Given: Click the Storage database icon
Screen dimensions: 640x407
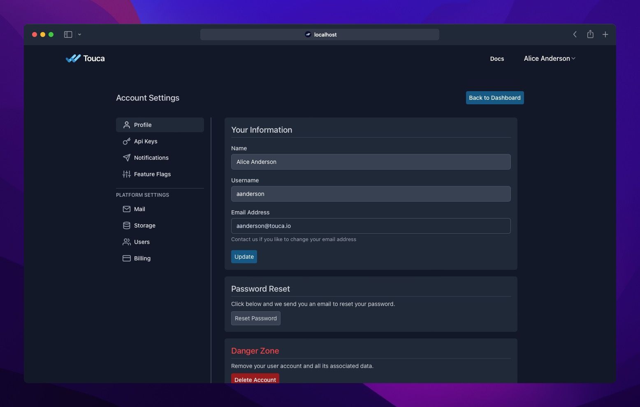Looking at the screenshot, I should click(127, 225).
